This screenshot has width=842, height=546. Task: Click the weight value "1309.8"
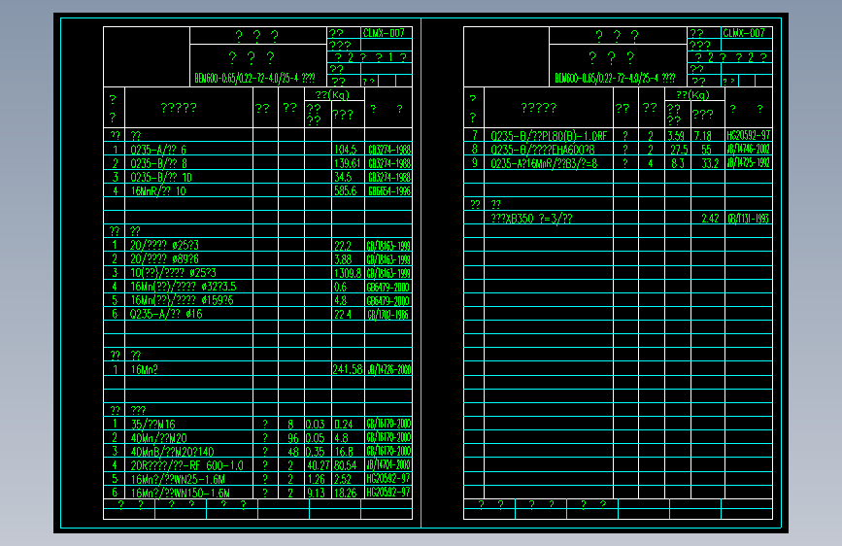pyautogui.click(x=348, y=273)
